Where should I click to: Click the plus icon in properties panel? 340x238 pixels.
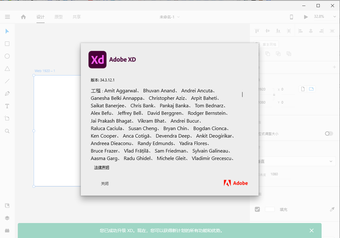[334, 67]
